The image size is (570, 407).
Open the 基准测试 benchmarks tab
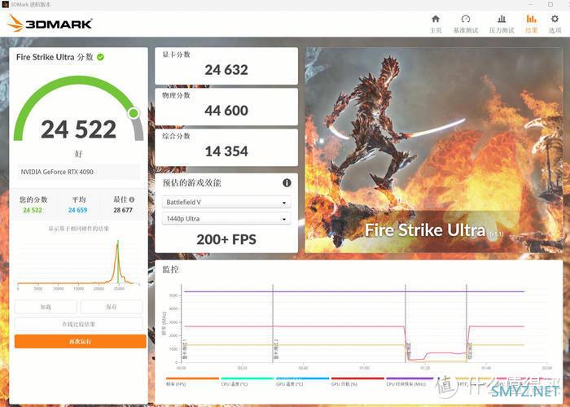[466, 24]
